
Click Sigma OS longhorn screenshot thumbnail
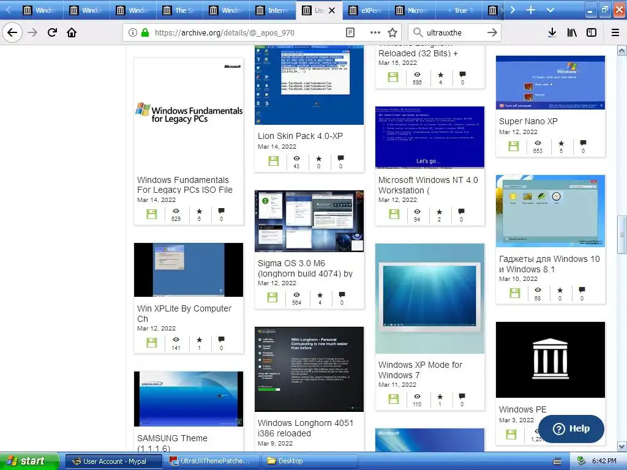[309, 221]
